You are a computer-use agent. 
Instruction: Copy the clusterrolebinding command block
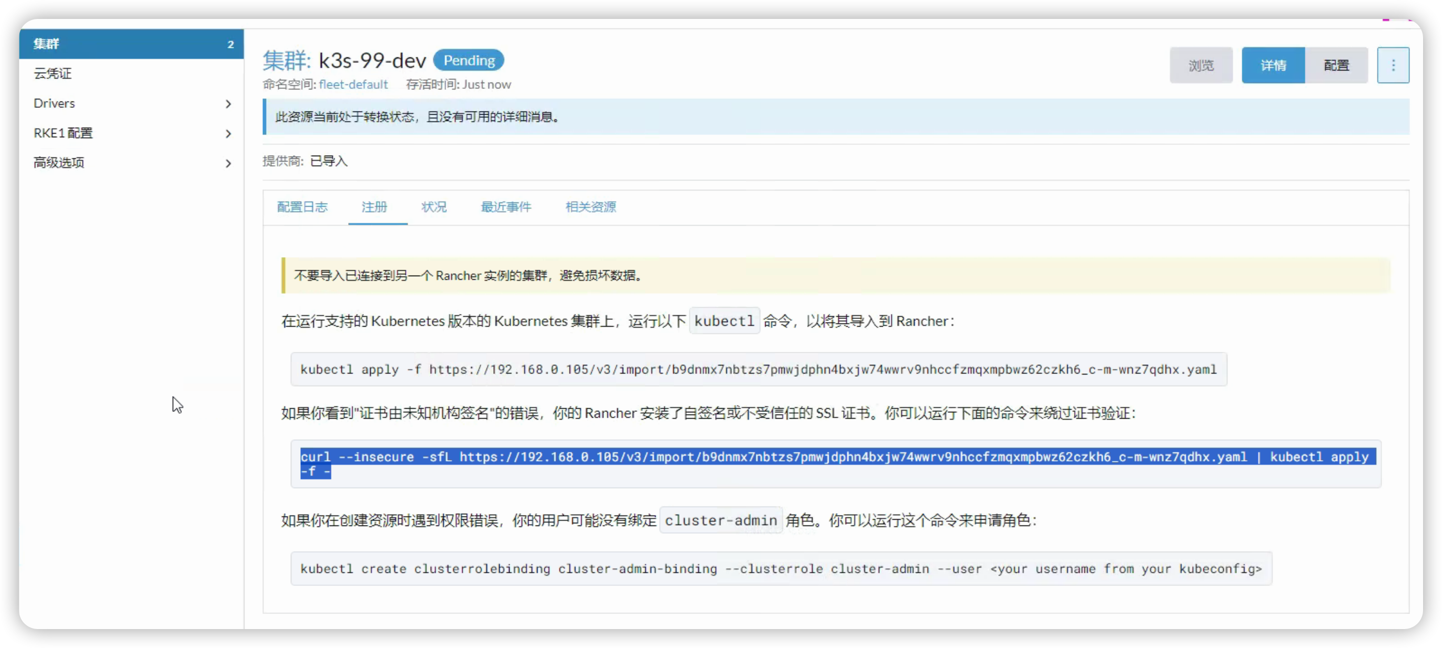780,569
